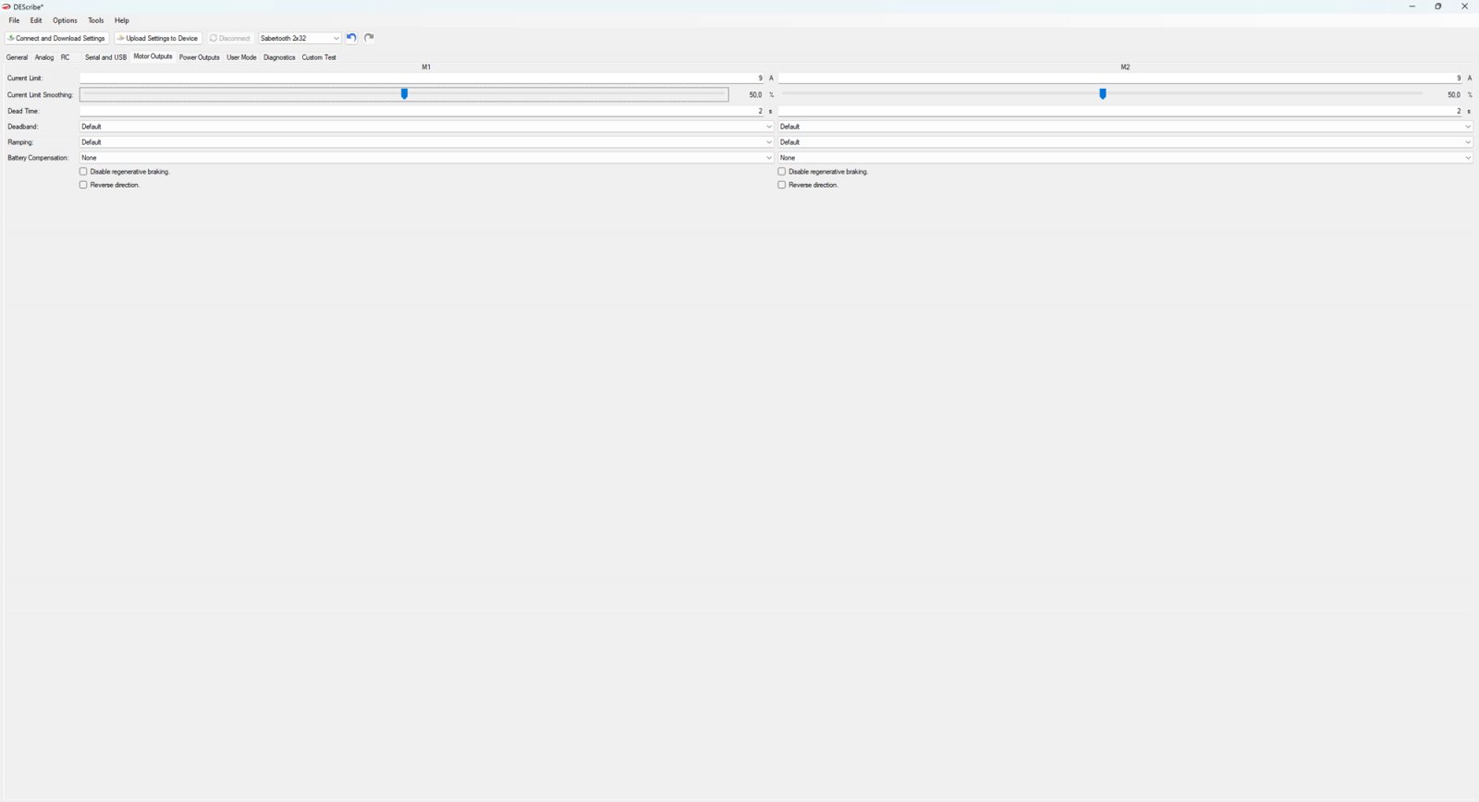Switch to the General tab
Image resolution: width=1479 pixels, height=802 pixels.
[x=18, y=57]
